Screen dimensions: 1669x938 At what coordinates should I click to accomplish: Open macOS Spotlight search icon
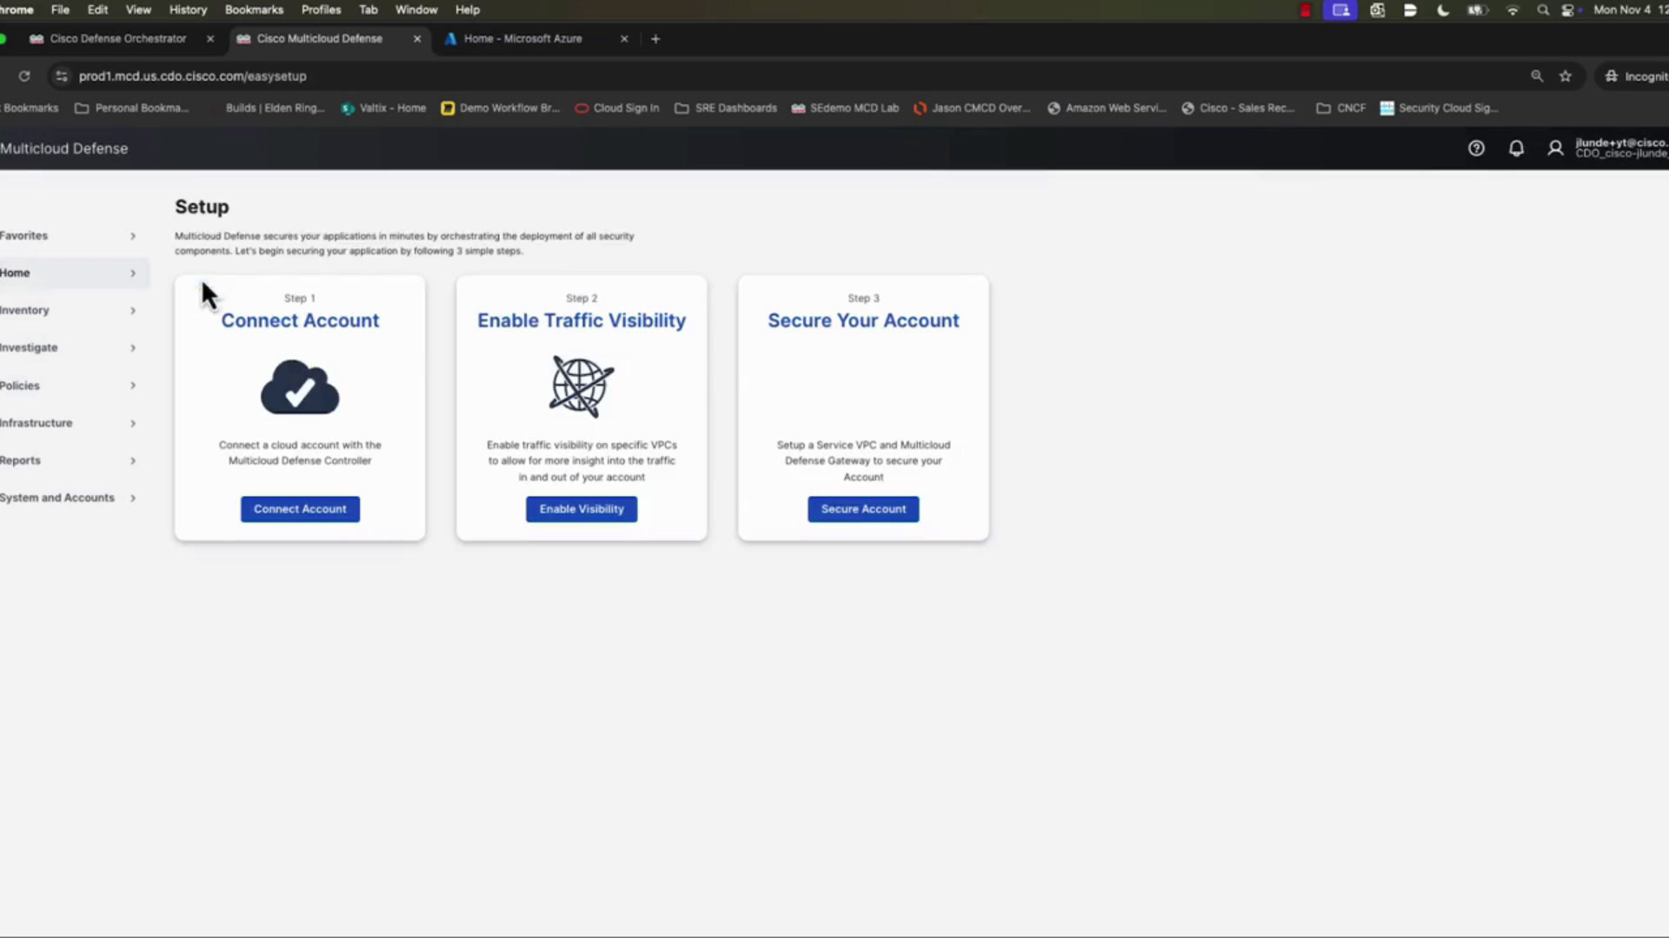click(1543, 10)
